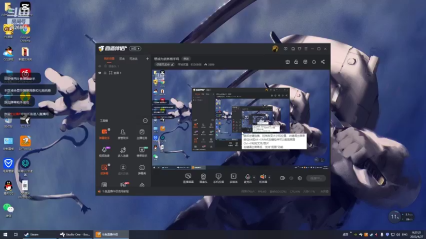Open the 微信 WeChat desktop icon
This screenshot has height=239, width=426.
point(9,210)
